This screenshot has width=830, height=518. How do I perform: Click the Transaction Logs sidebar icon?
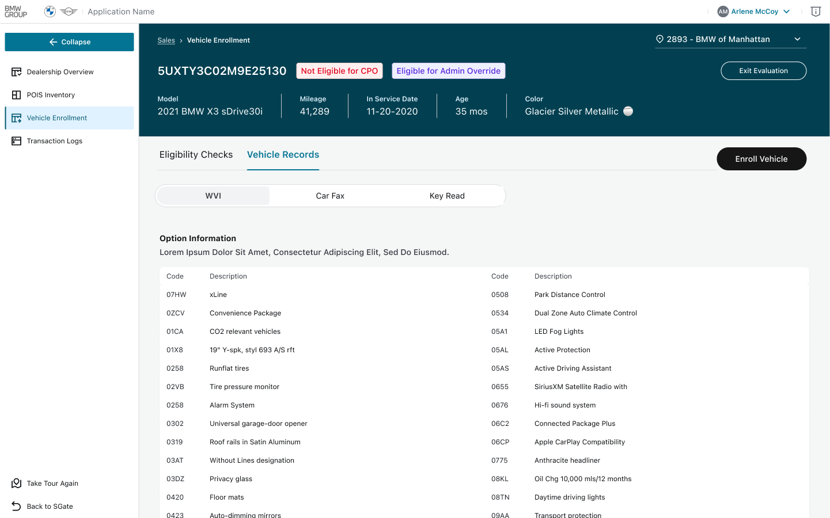click(17, 141)
